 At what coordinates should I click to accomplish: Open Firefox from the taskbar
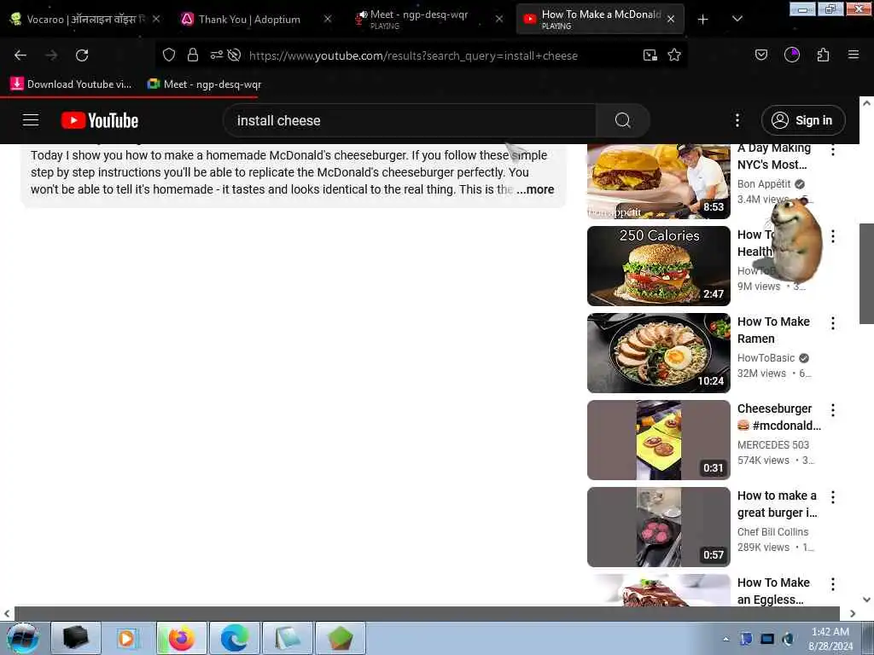coord(181,638)
